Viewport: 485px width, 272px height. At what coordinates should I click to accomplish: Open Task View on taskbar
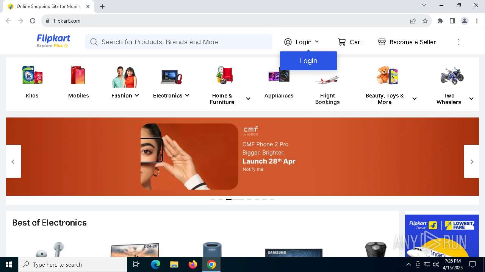point(136,264)
